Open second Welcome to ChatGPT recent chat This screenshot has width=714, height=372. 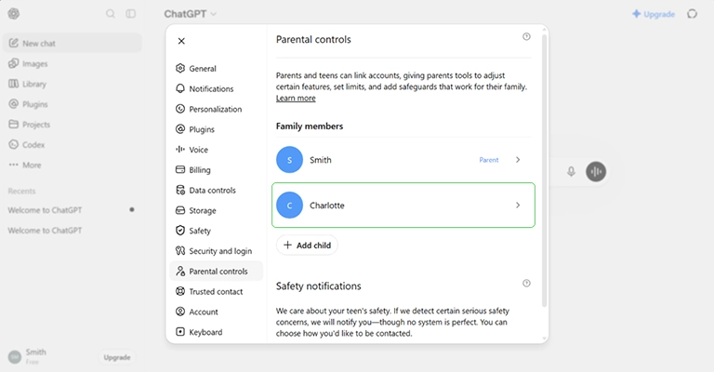point(71,231)
